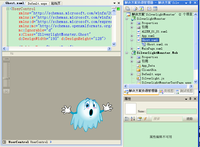200x147 pixels.
Task: Sort properties by category icon
Action: tap(127, 119)
